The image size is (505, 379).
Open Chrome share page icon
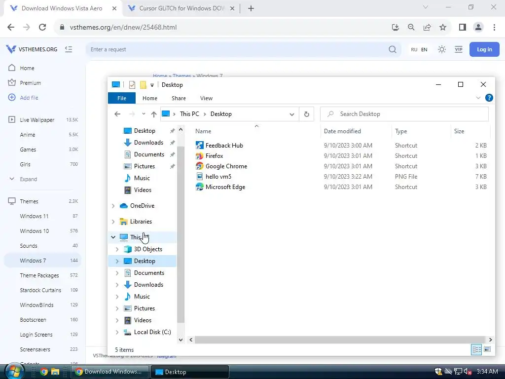[x=427, y=28]
